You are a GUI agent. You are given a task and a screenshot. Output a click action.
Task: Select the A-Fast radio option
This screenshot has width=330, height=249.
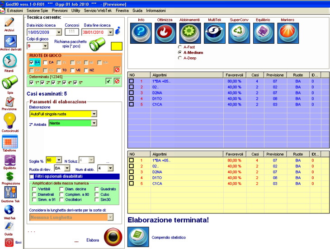pos(180,47)
